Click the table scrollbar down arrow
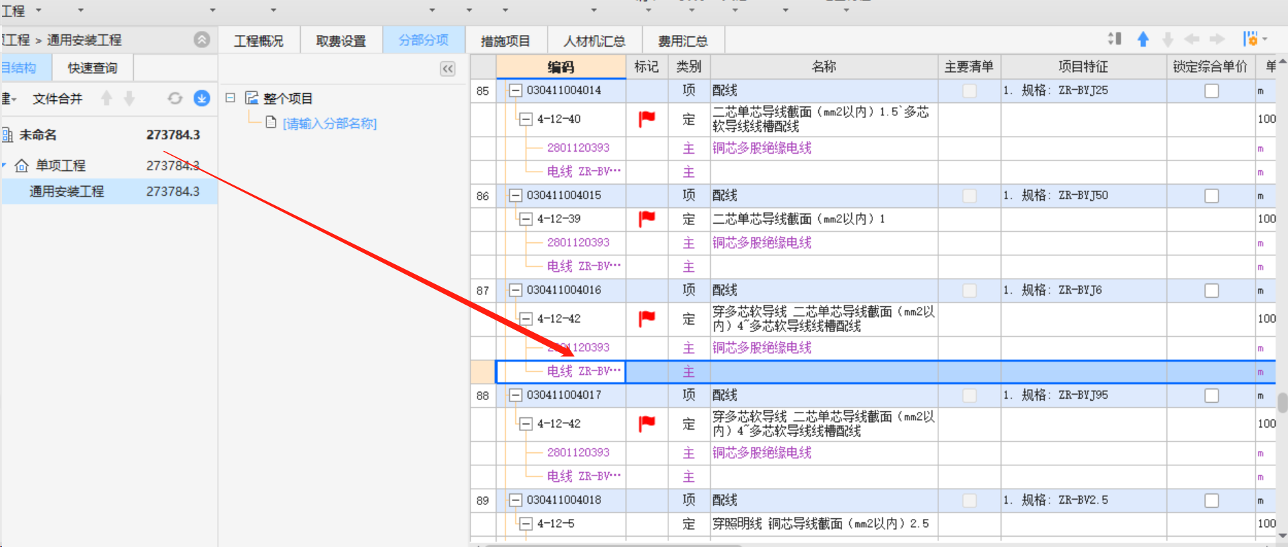Image resolution: width=1288 pixels, height=547 pixels. (1282, 536)
